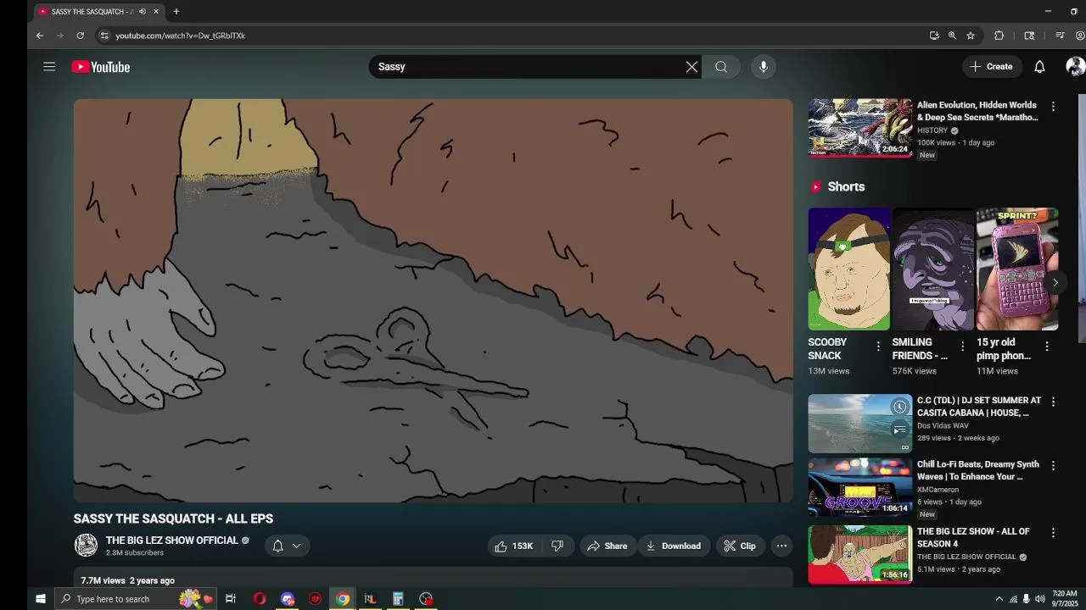Open Alien Evolution HISTORY video thumbnail
The image size is (1086, 610).
click(x=859, y=128)
